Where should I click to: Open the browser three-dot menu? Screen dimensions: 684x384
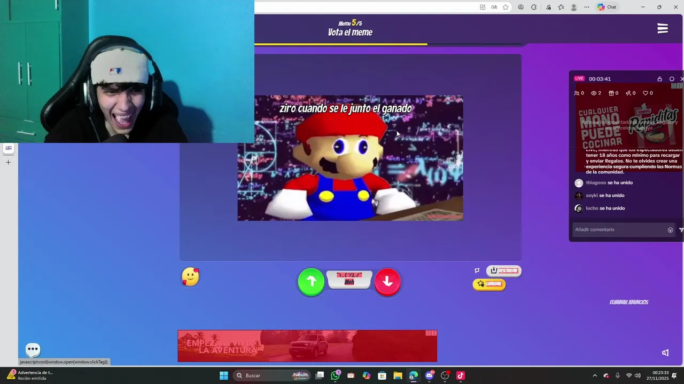click(x=587, y=7)
